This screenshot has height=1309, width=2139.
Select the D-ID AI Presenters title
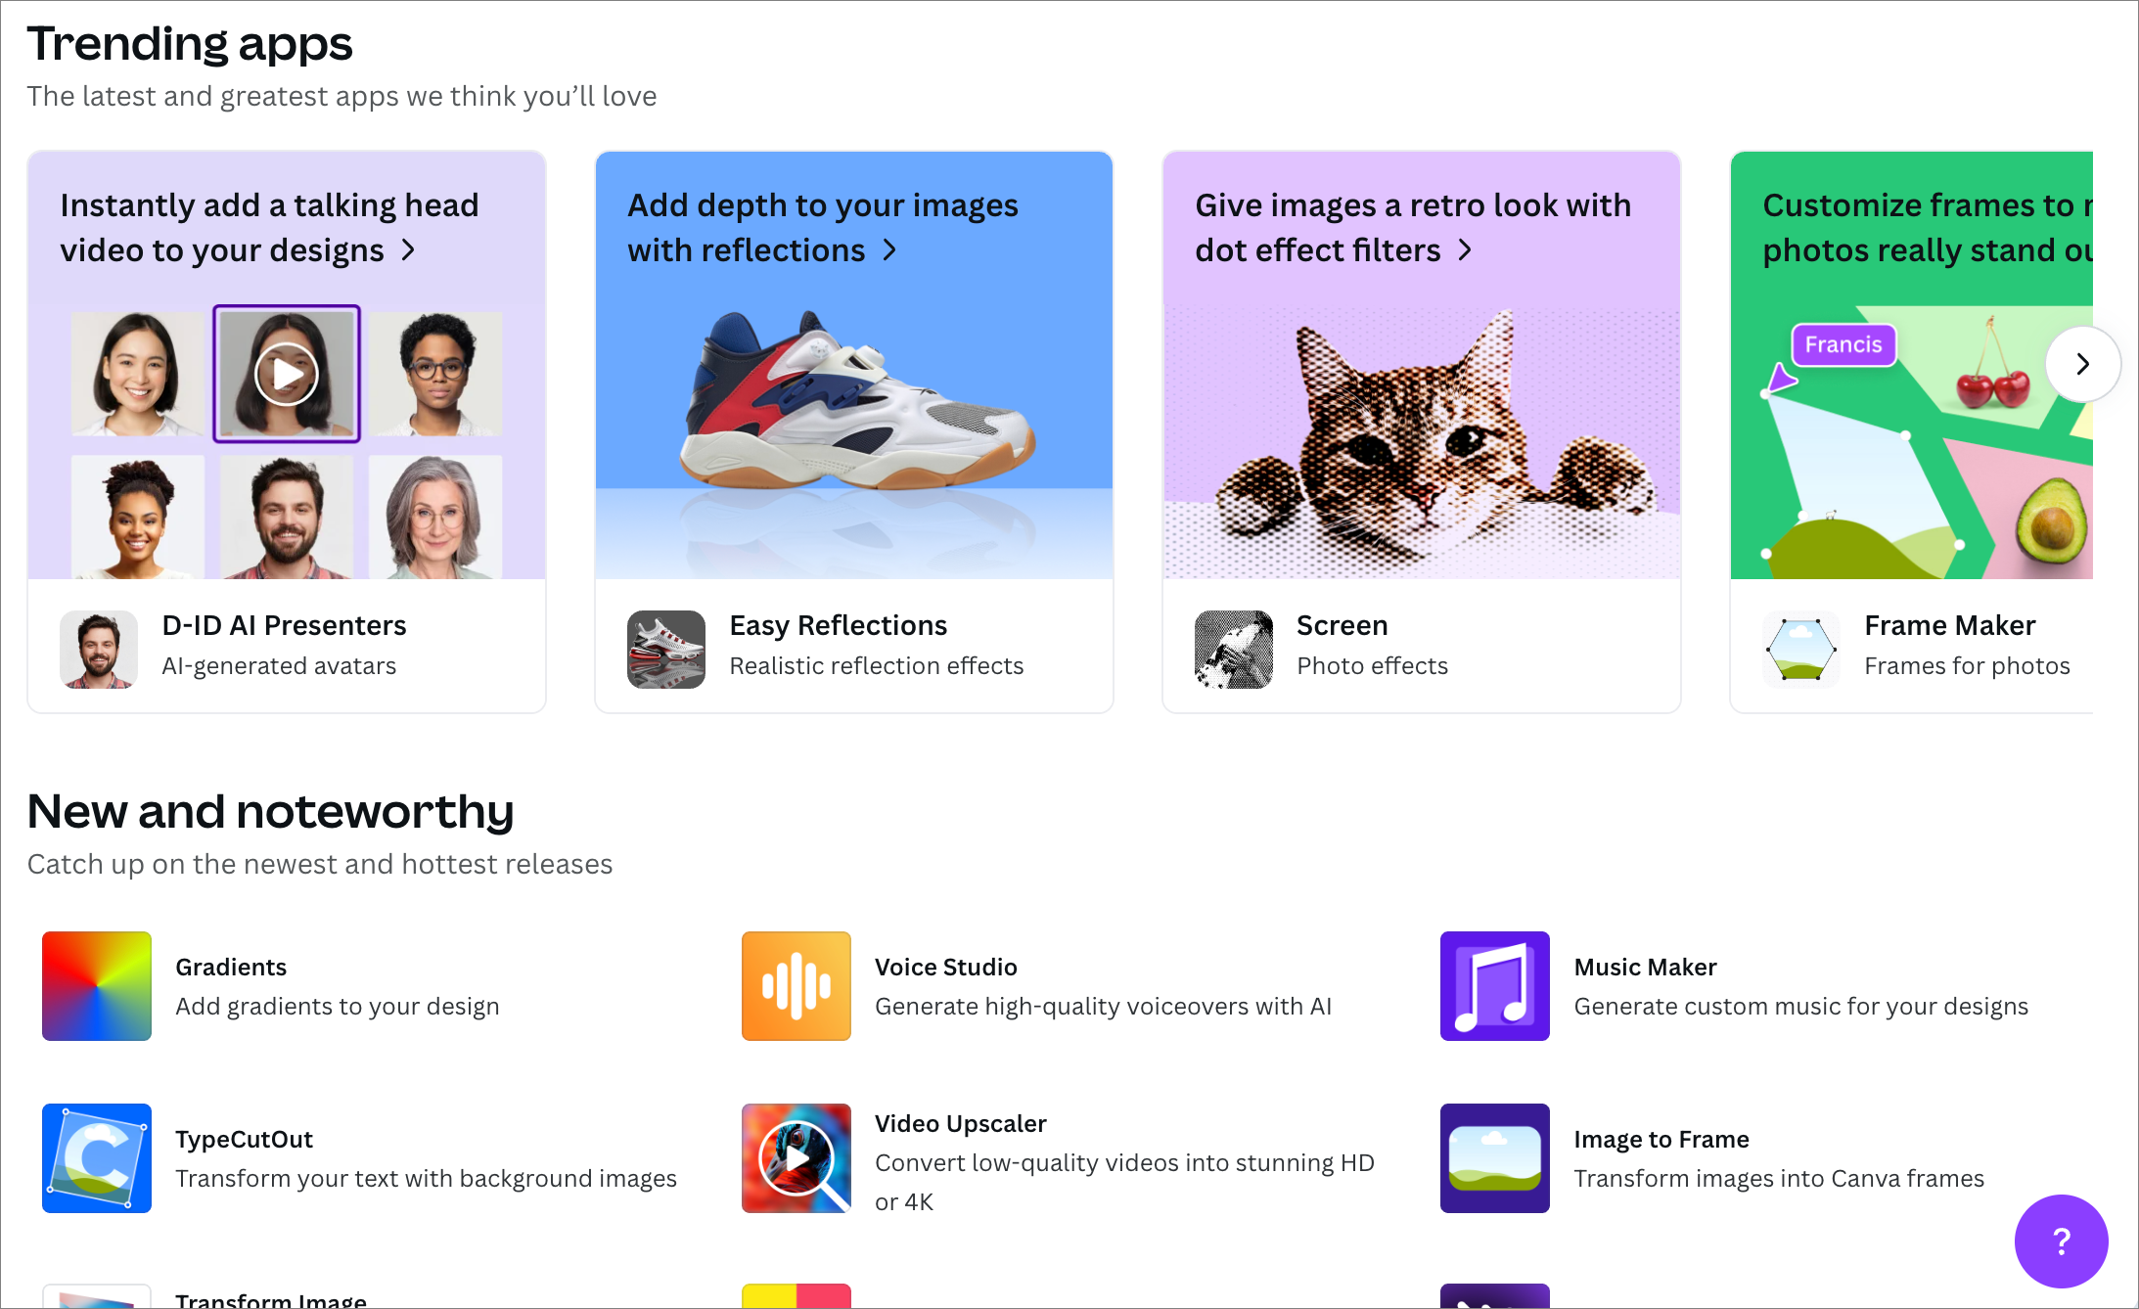284,625
